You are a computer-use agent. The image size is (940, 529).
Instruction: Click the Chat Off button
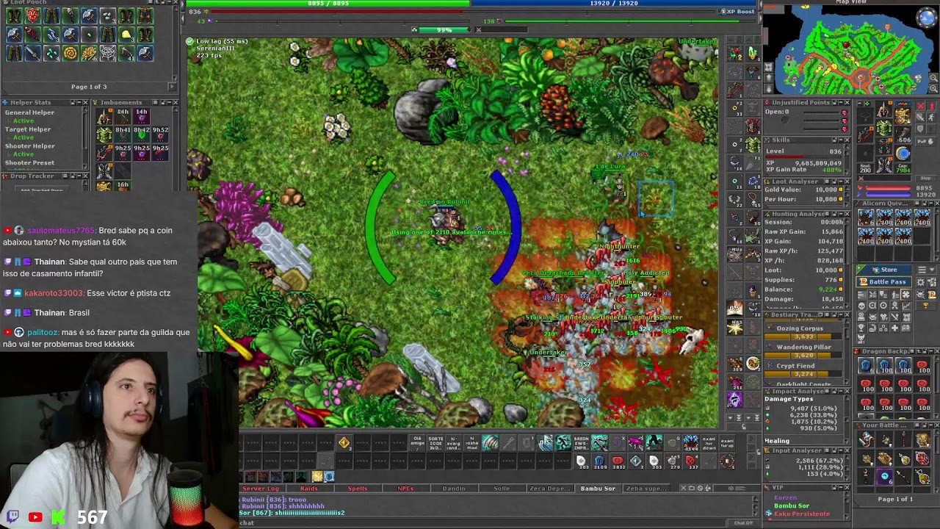743,523
